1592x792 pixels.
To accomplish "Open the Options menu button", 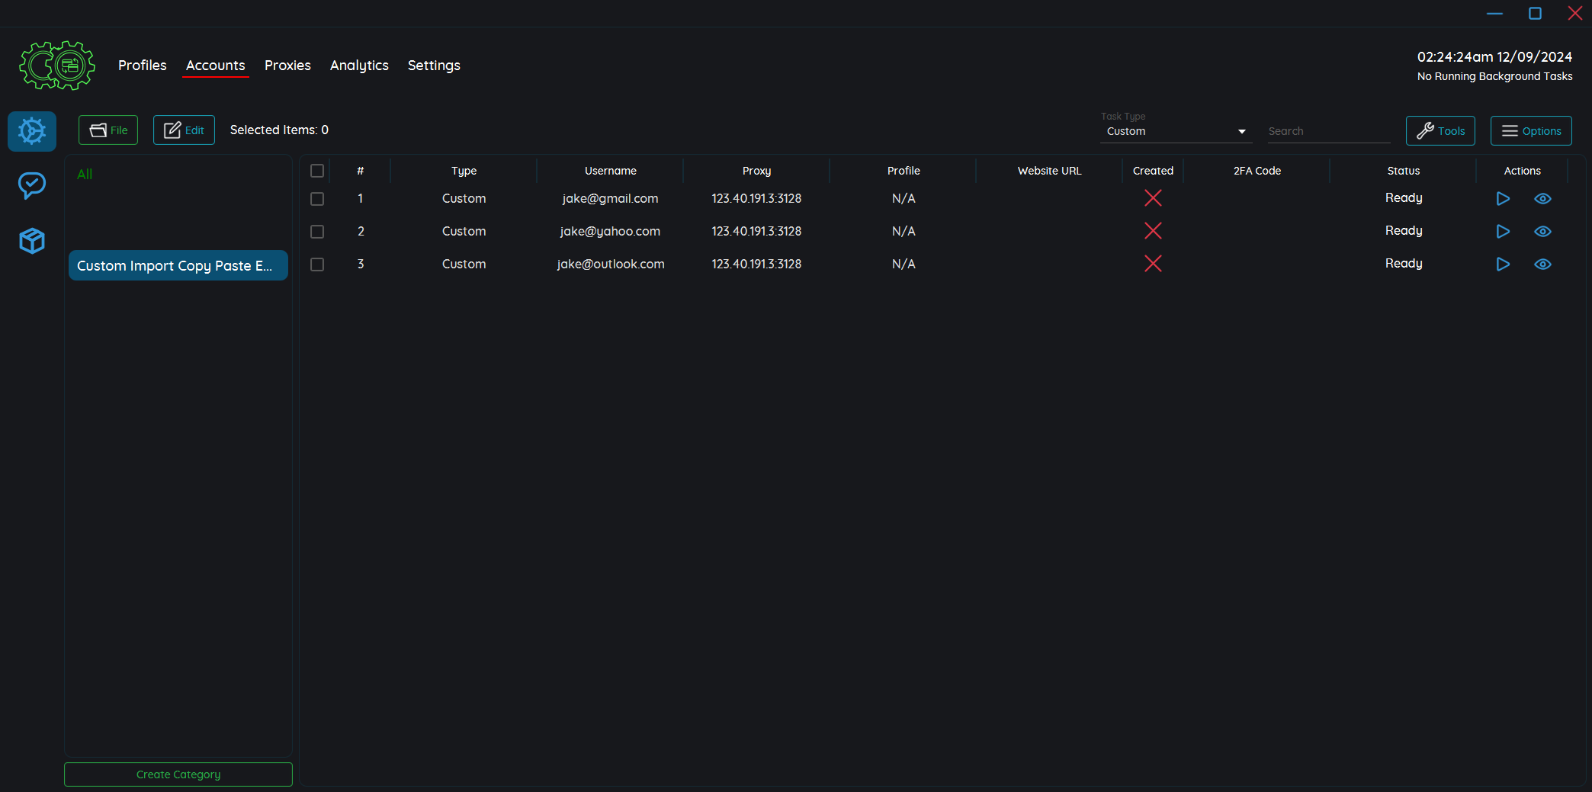I will (1531, 131).
